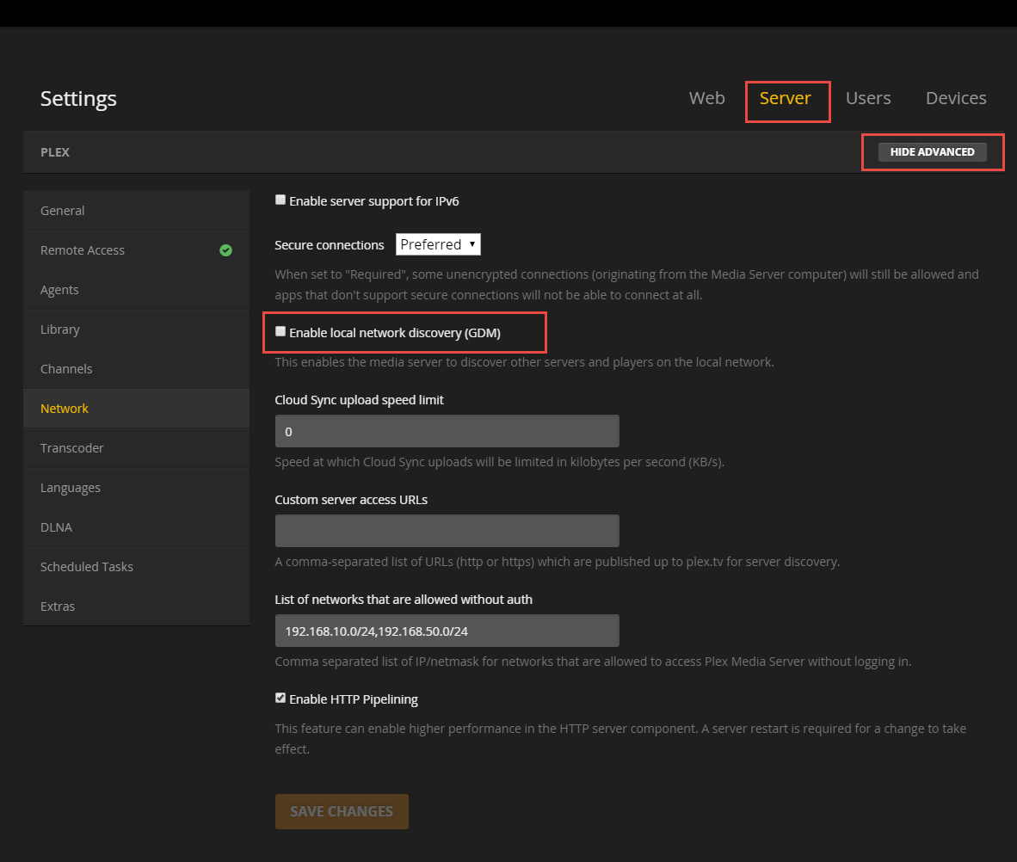The height and width of the screenshot is (862, 1017).
Task: Go to the Devices tab
Action: coord(955,98)
